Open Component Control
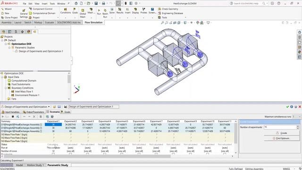 click(41, 9)
